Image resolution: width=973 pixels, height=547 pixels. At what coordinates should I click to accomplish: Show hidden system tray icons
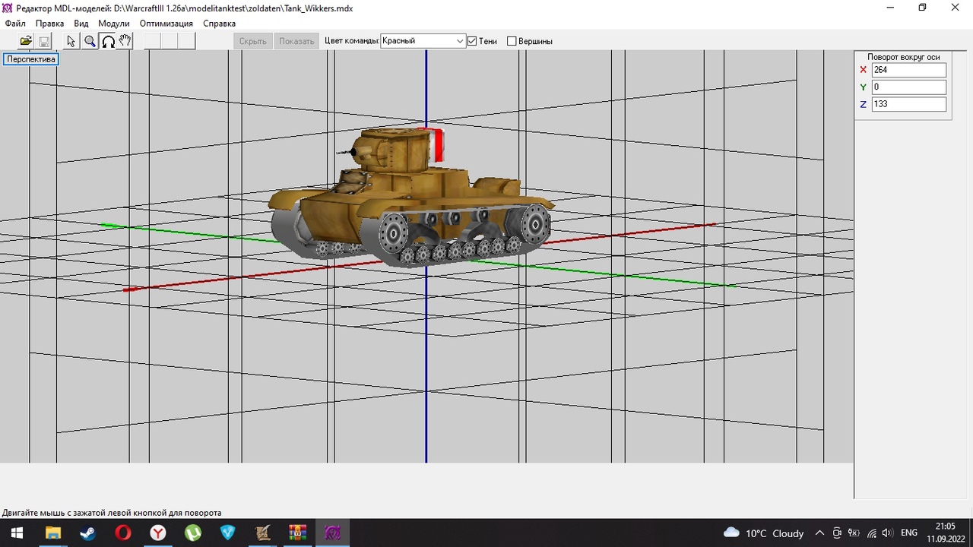click(x=819, y=533)
